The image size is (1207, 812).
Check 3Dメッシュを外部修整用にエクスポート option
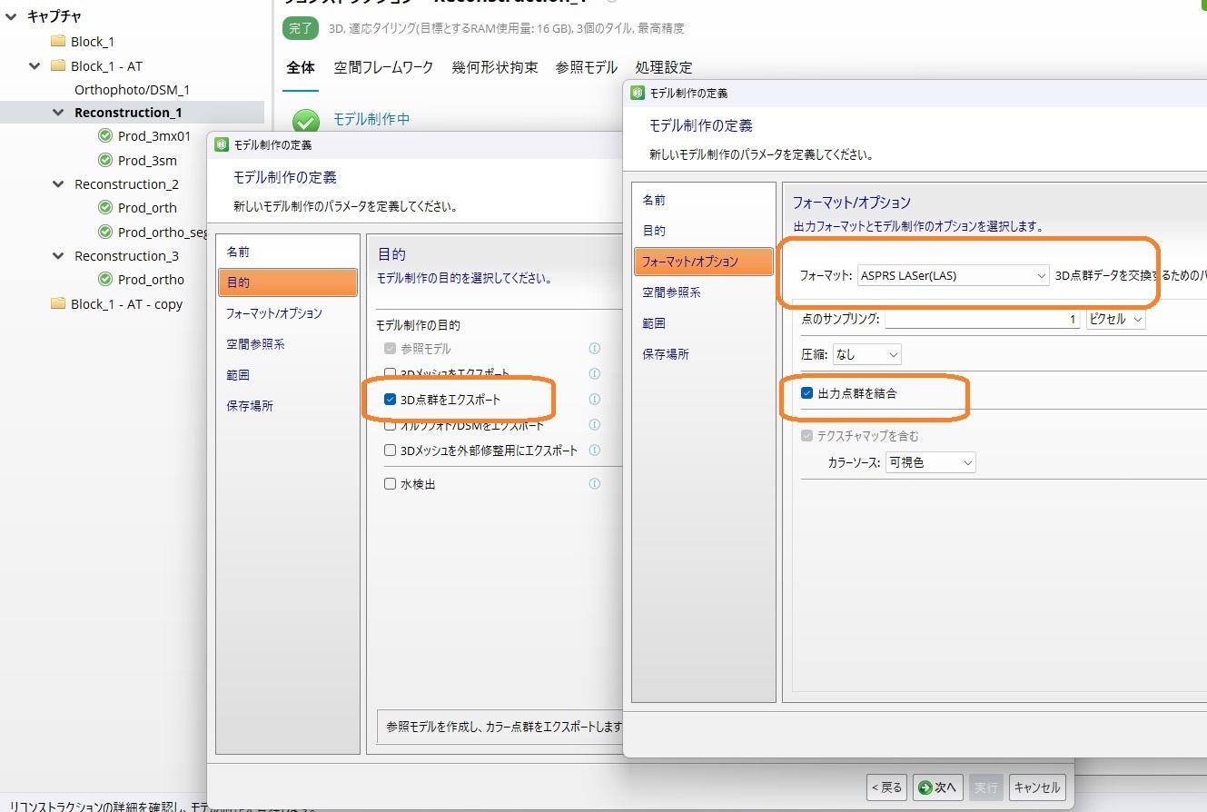tap(390, 451)
